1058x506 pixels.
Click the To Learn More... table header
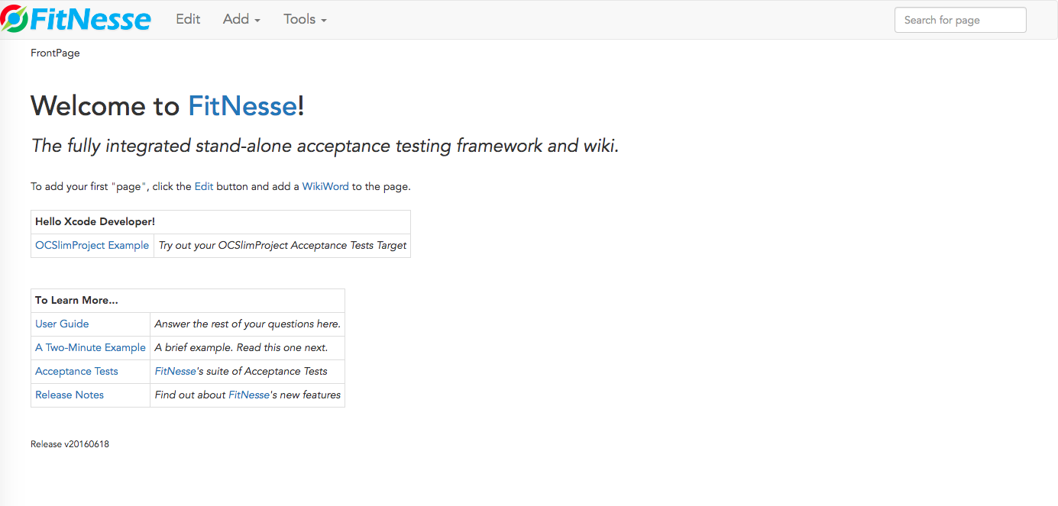tap(188, 301)
